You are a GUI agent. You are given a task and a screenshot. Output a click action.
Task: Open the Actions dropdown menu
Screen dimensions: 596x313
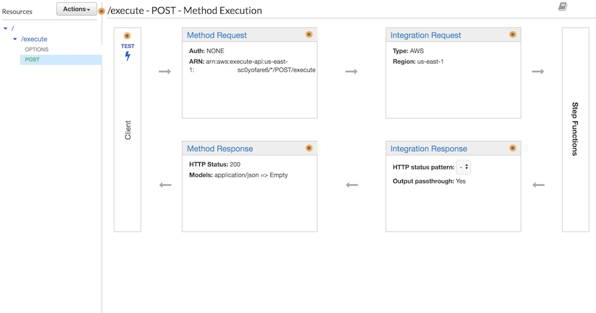(x=76, y=9)
